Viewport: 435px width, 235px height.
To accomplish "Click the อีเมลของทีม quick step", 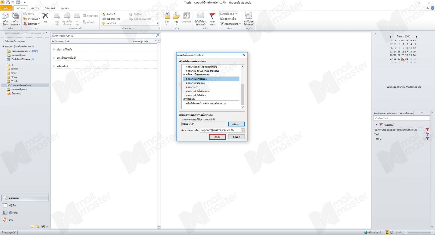I will click(111, 19).
